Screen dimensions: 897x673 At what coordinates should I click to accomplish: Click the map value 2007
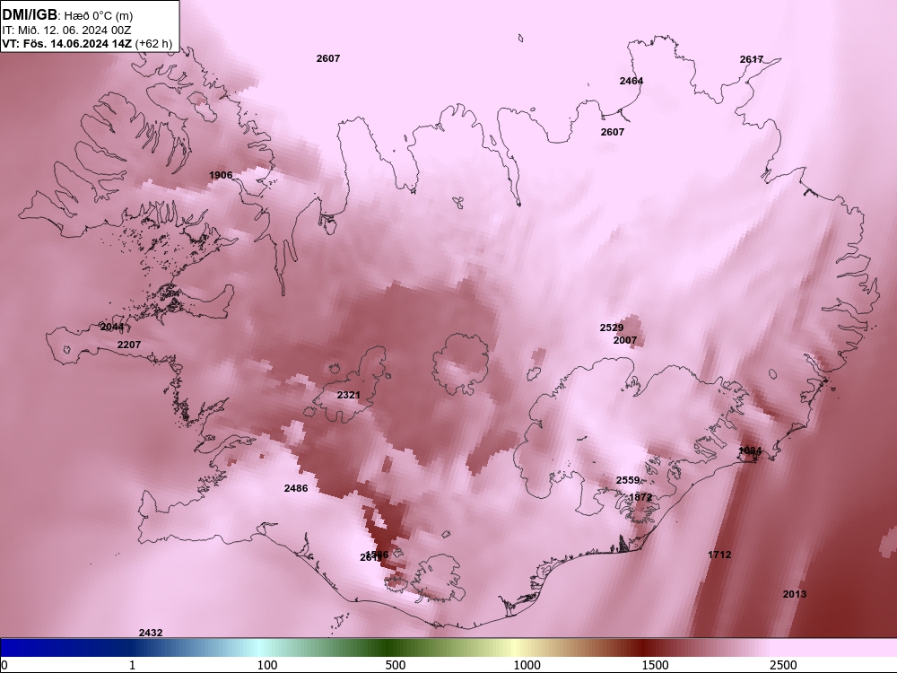(624, 340)
